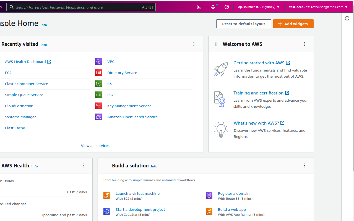This screenshot has width=354, height=221.
Task: Open Amazon OpenSearch Service text link
Action: coord(132,117)
